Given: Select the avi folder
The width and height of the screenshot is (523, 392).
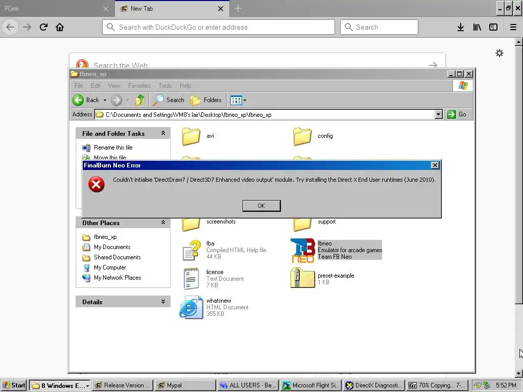Looking at the screenshot, I should click(192, 136).
